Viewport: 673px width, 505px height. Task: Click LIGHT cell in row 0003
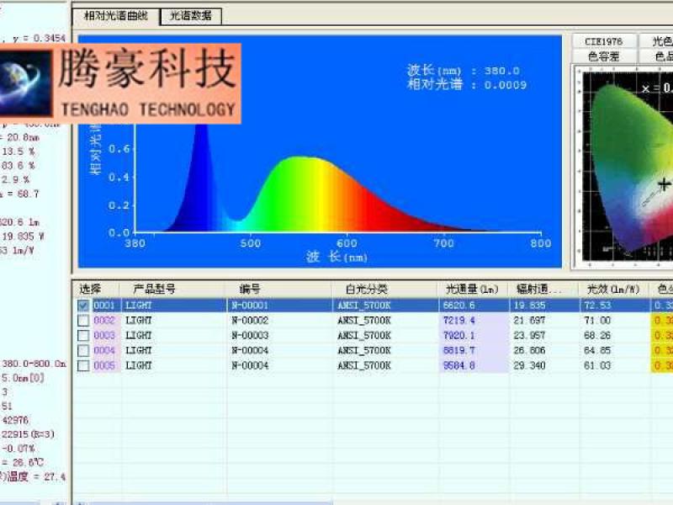point(139,335)
